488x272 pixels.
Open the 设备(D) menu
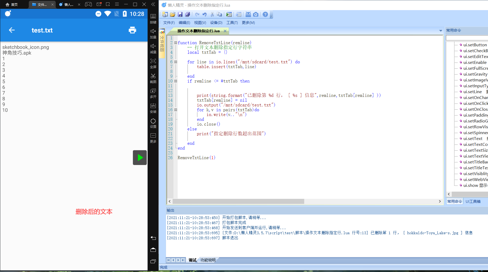[x=216, y=23]
